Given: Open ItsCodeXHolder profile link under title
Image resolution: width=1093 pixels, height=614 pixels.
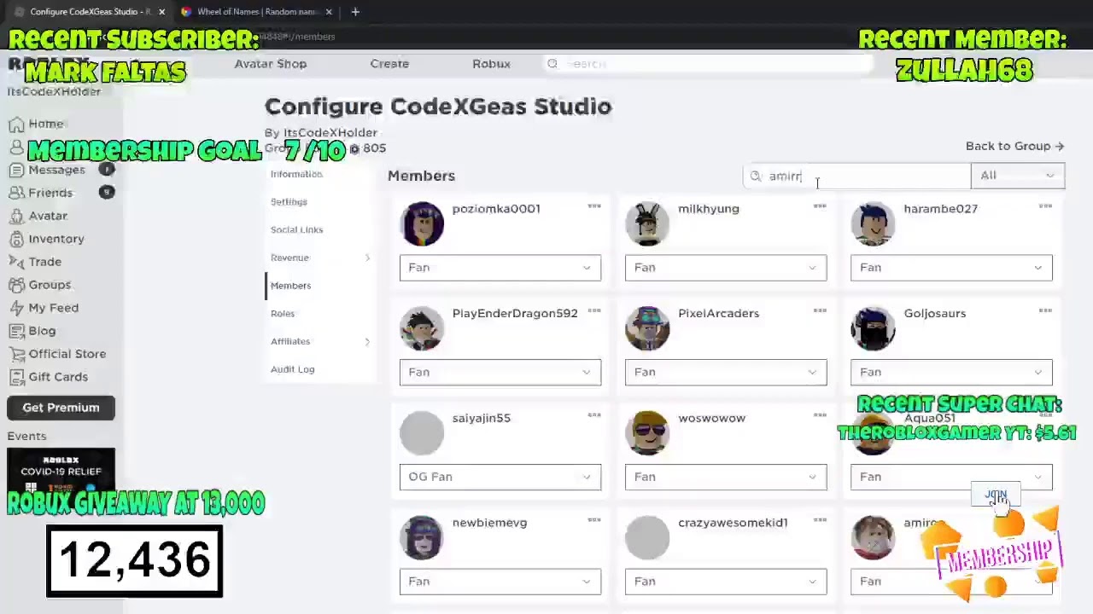Looking at the screenshot, I should point(330,133).
